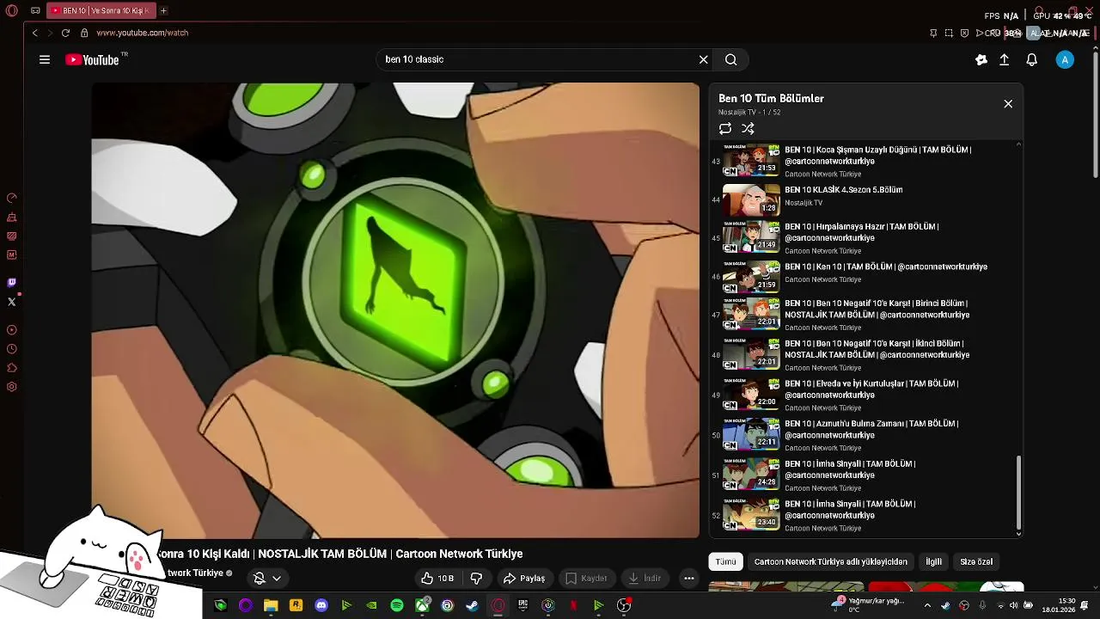Play İmha Sinyali episode number 51
The width and height of the screenshot is (1100, 619).
pos(864,475)
